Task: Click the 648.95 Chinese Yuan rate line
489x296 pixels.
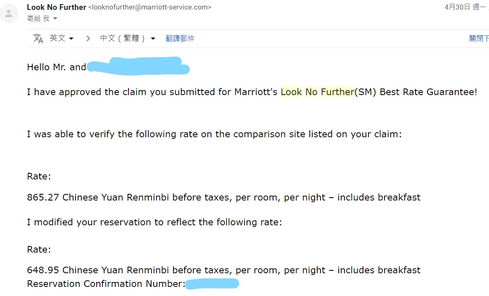Action: point(223,270)
